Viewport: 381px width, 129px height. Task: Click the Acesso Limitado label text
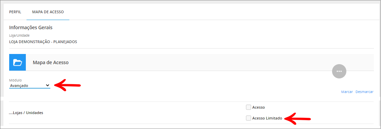pyautogui.click(x=267, y=118)
